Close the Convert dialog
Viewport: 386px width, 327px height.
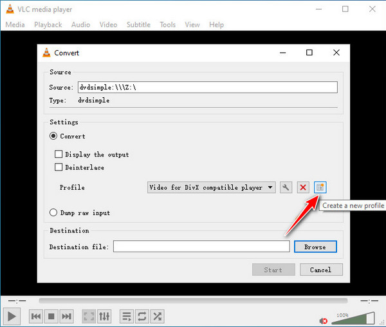tap(336, 52)
